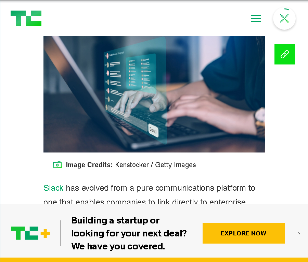This screenshot has width=308, height=262.
Task: Click the 'looking for your next deal?' text
Action: click(129, 233)
